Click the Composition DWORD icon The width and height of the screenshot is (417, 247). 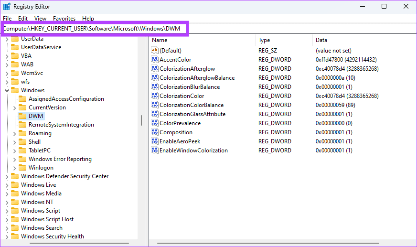click(x=154, y=132)
